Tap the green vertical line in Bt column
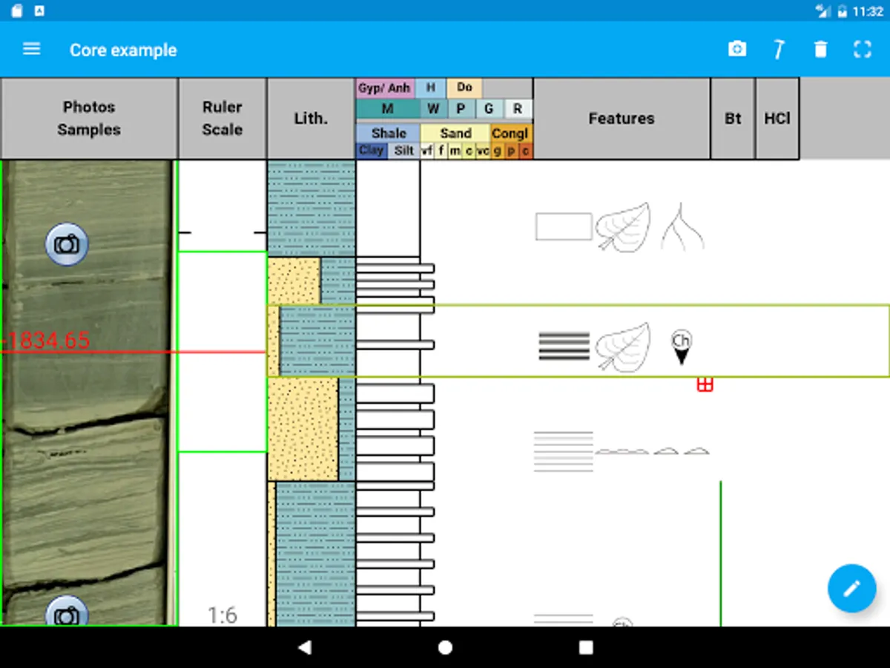890x668 pixels. (x=720, y=554)
